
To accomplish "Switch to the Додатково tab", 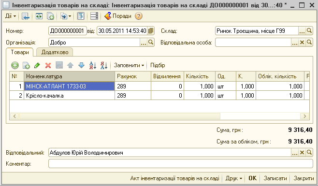I will click(55, 52).
